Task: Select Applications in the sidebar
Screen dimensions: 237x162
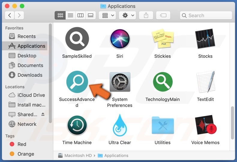Action: coord(25,46)
